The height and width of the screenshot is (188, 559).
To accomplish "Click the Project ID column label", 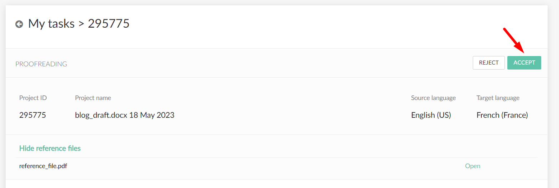I will point(33,98).
